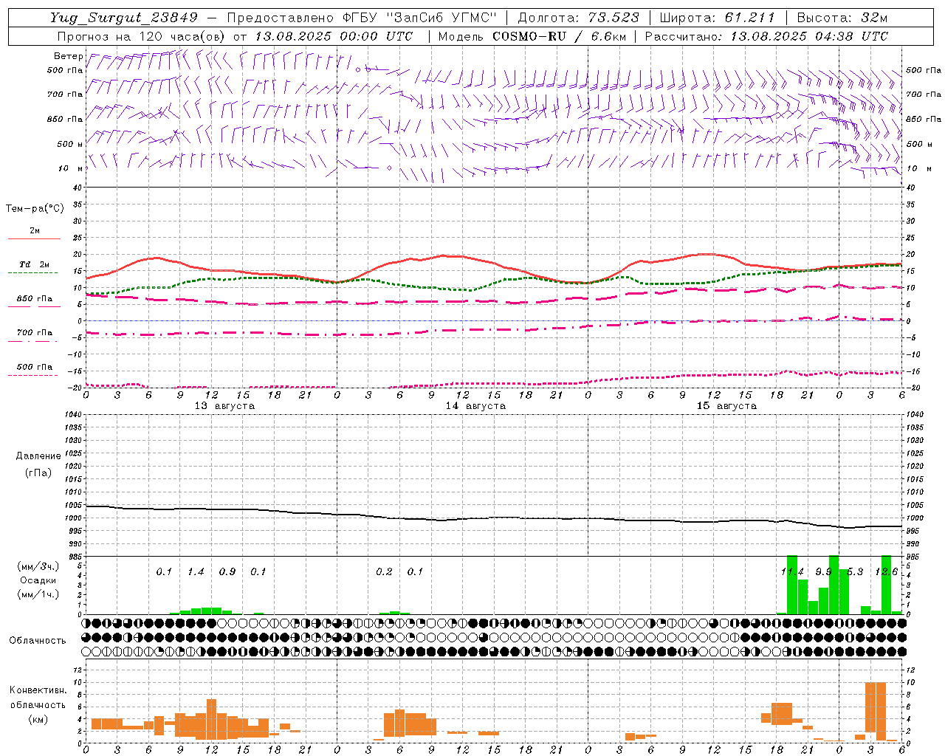945x756 pixels.
Task: Click the Ветер wind panel label
Action: coord(68,56)
